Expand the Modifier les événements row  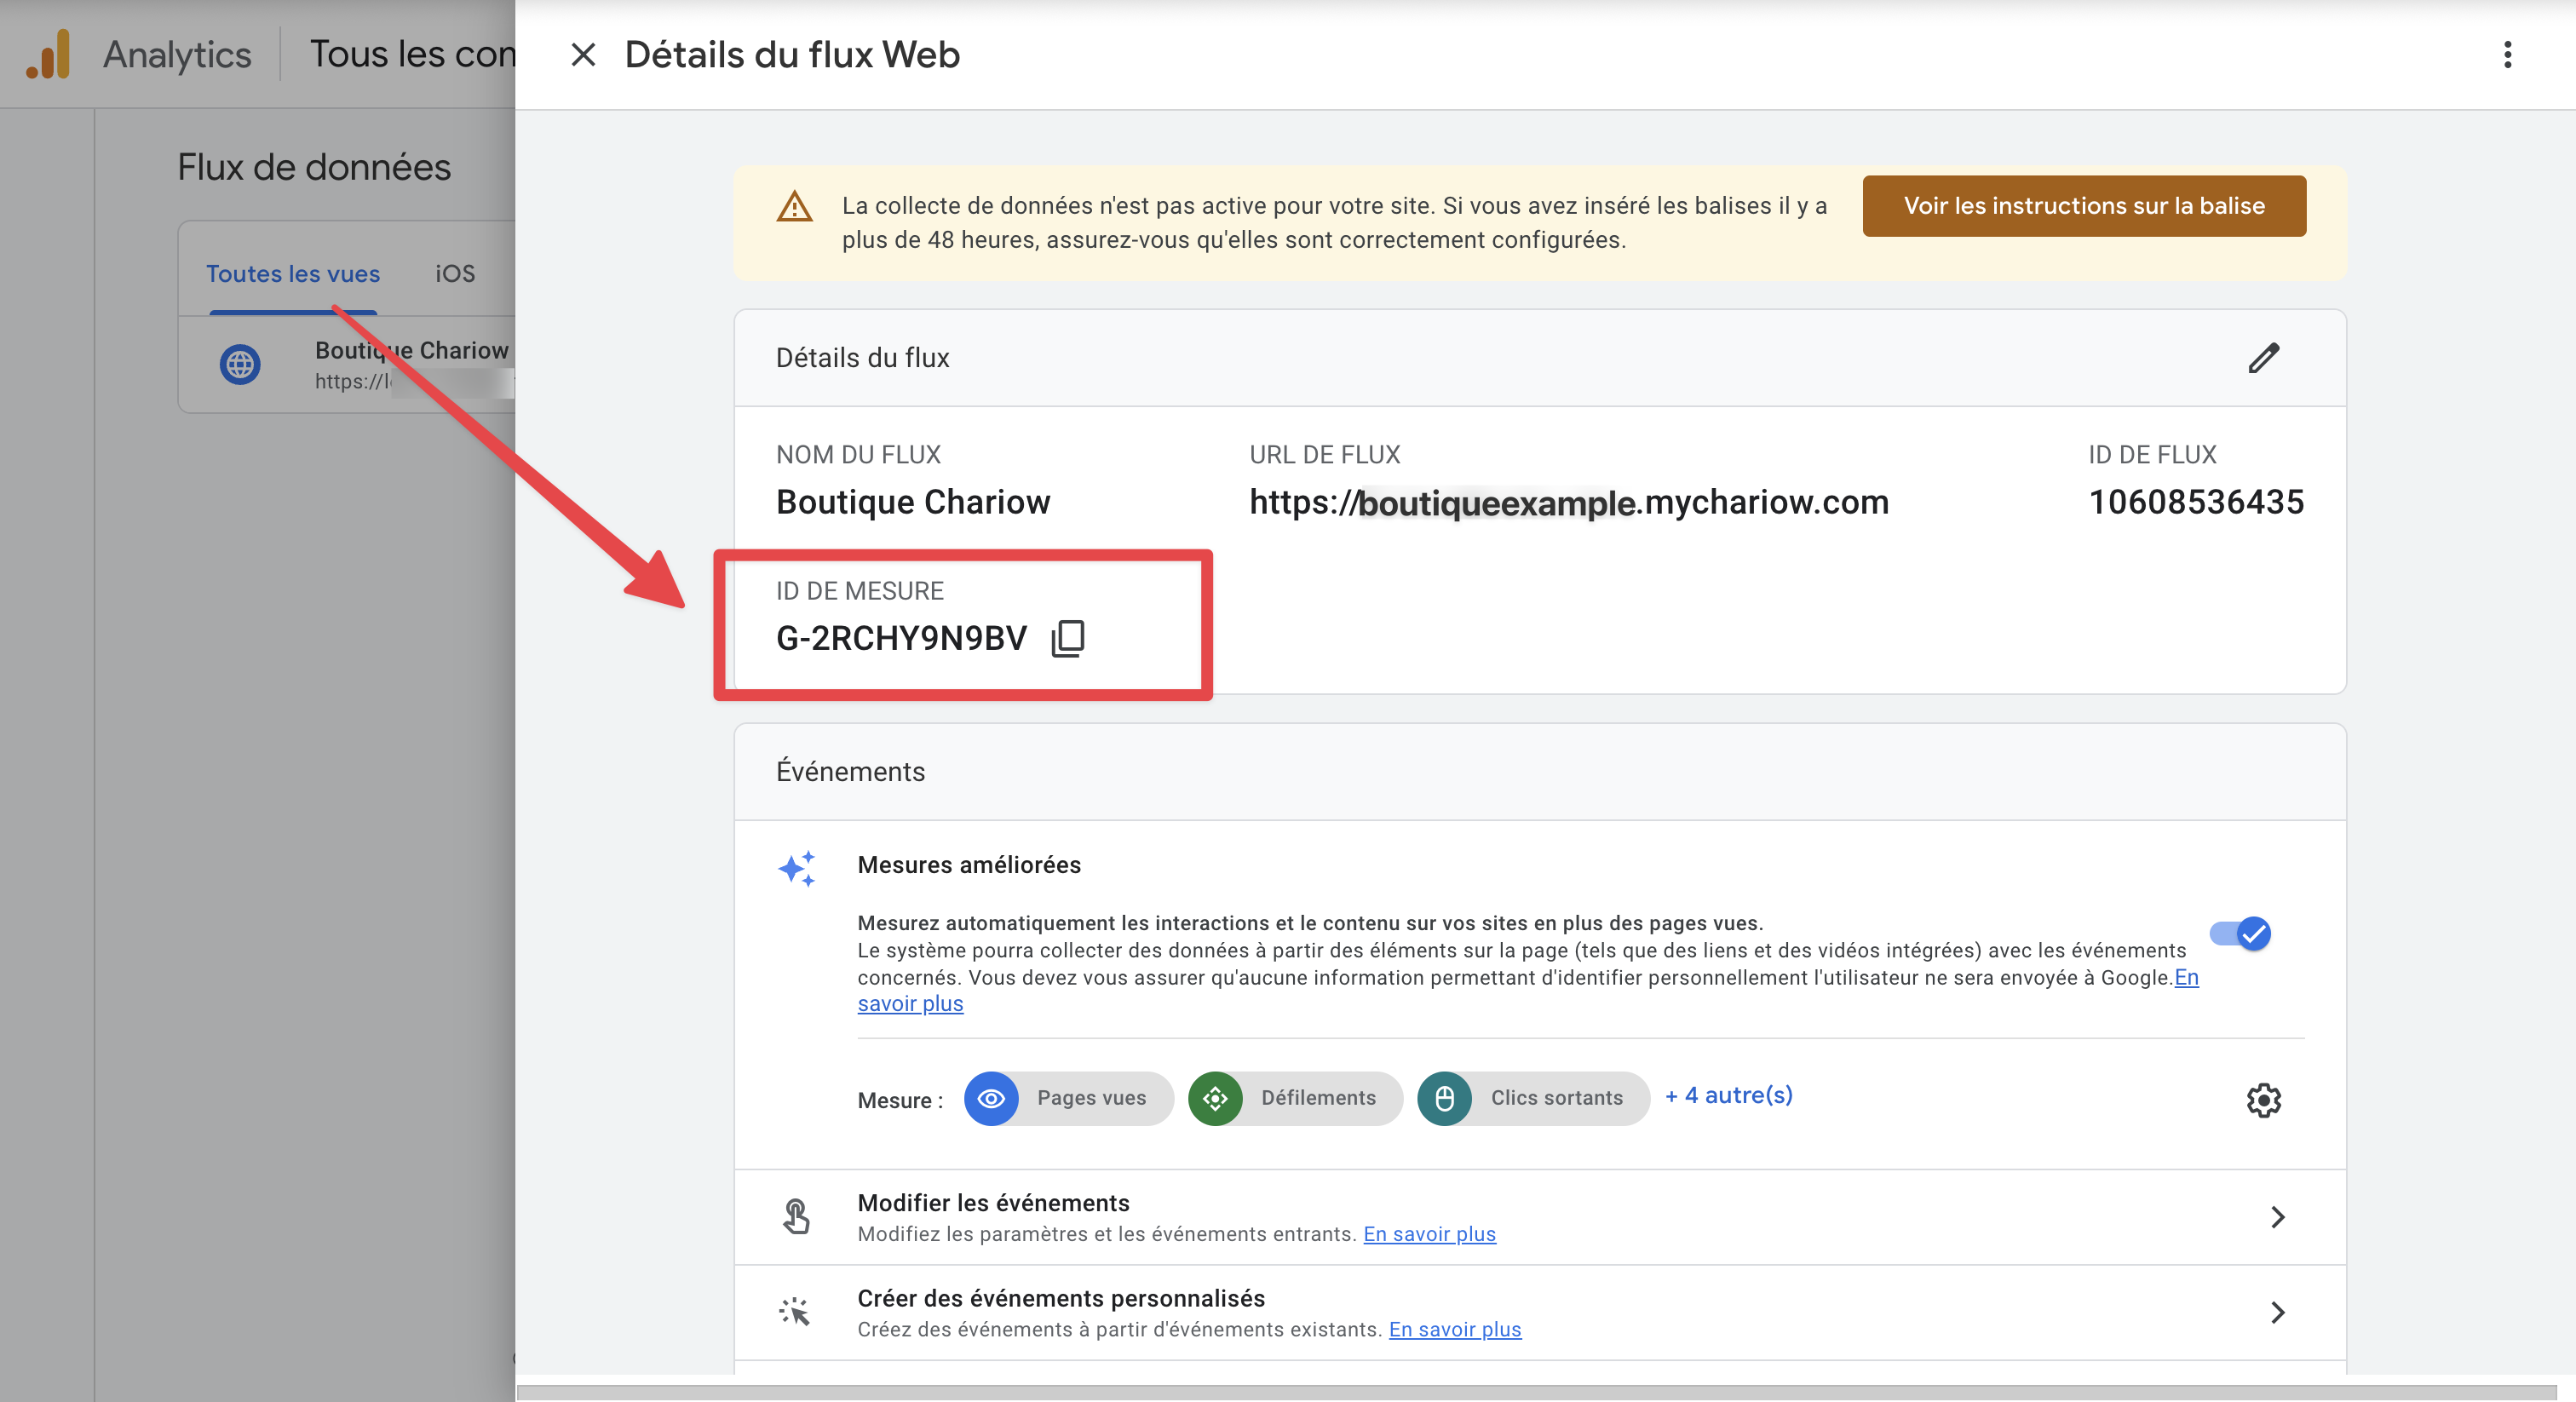(x=2277, y=1217)
